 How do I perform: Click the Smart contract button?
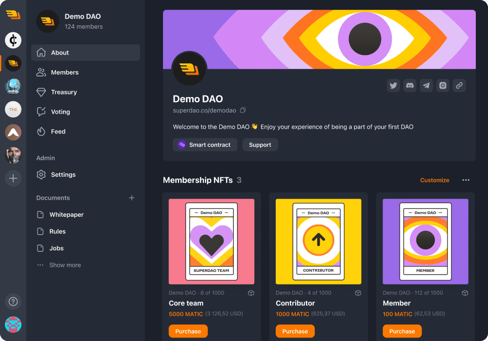pos(205,145)
